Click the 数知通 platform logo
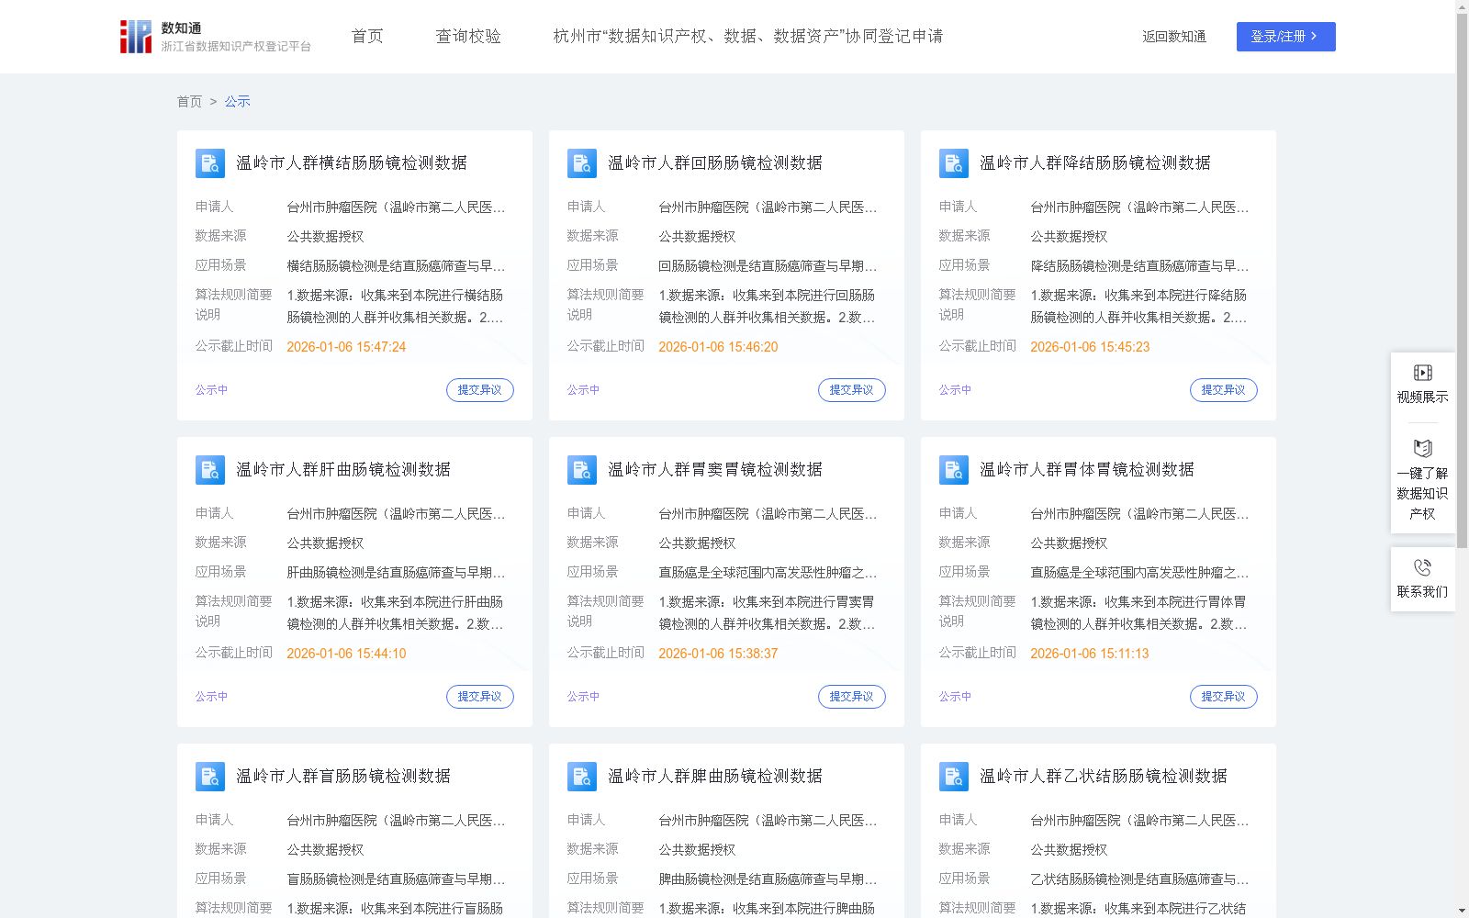Image resolution: width=1469 pixels, height=918 pixels. 215,37
